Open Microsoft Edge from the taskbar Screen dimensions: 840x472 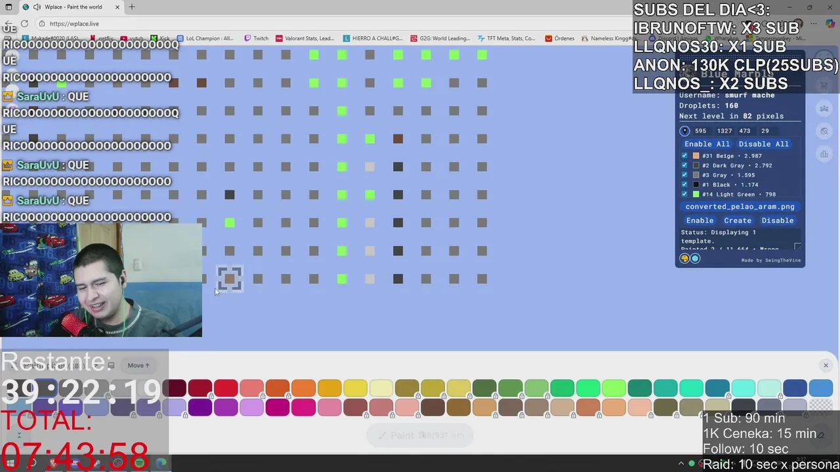coord(161,463)
